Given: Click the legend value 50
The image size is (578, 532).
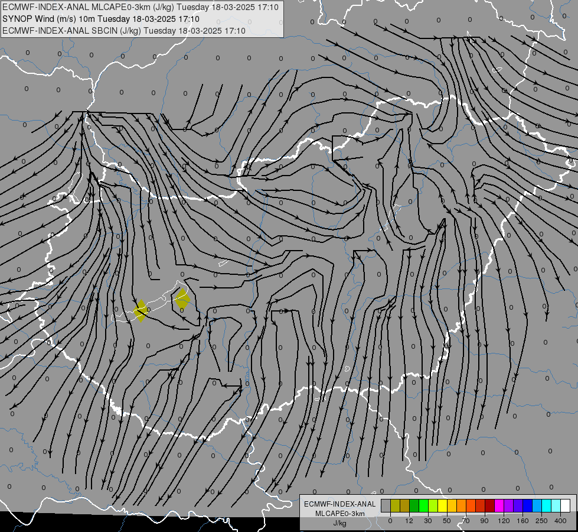Looking at the screenshot, I should pyautogui.click(x=447, y=521).
